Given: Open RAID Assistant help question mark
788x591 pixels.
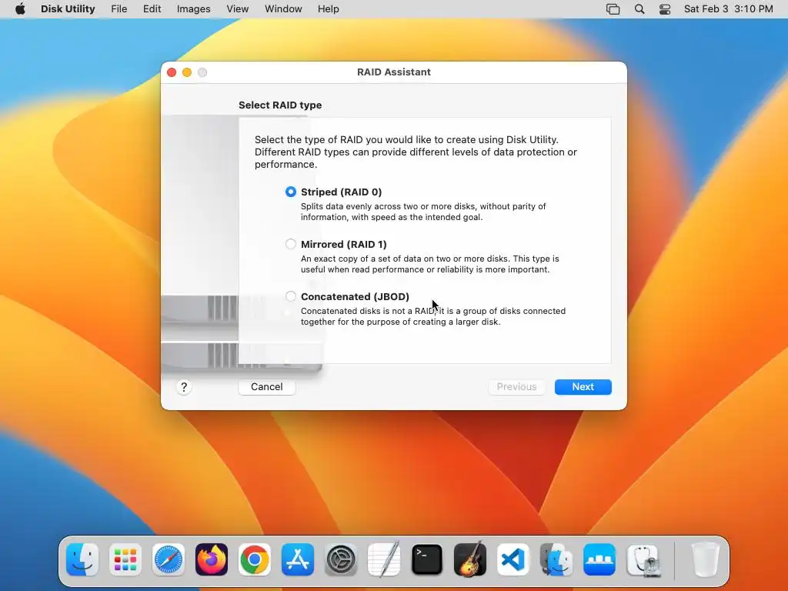Looking at the screenshot, I should coord(184,387).
